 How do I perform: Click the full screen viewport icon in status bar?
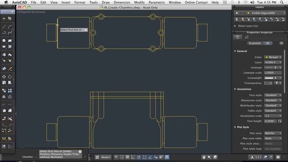(x=278, y=157)
